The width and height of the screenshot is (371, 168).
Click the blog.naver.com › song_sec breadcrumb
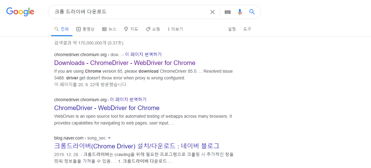point(80,138)
